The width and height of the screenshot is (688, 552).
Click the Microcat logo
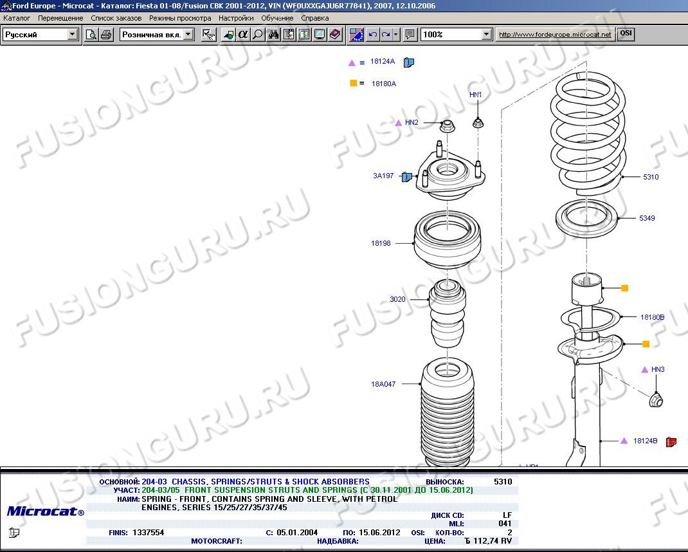tap(45, 511)
